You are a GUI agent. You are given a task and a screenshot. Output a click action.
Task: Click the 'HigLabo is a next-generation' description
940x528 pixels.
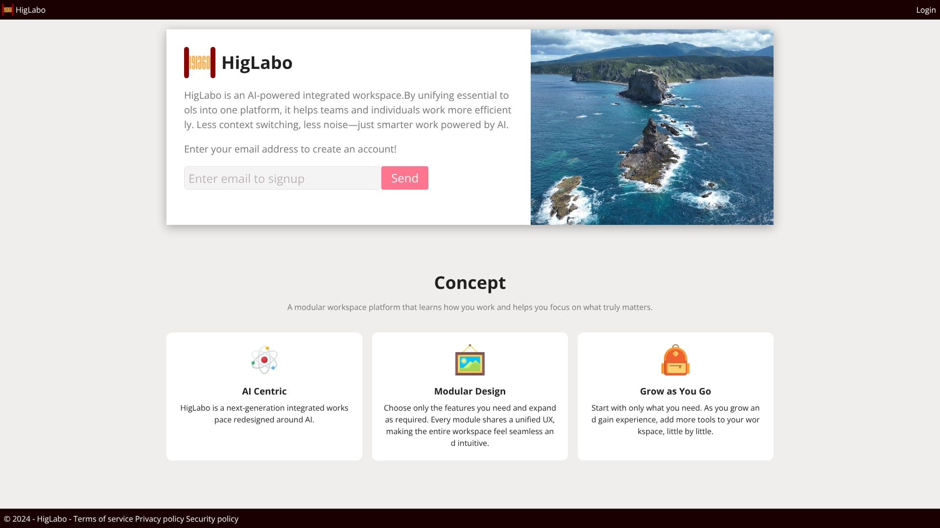point(264,414)
